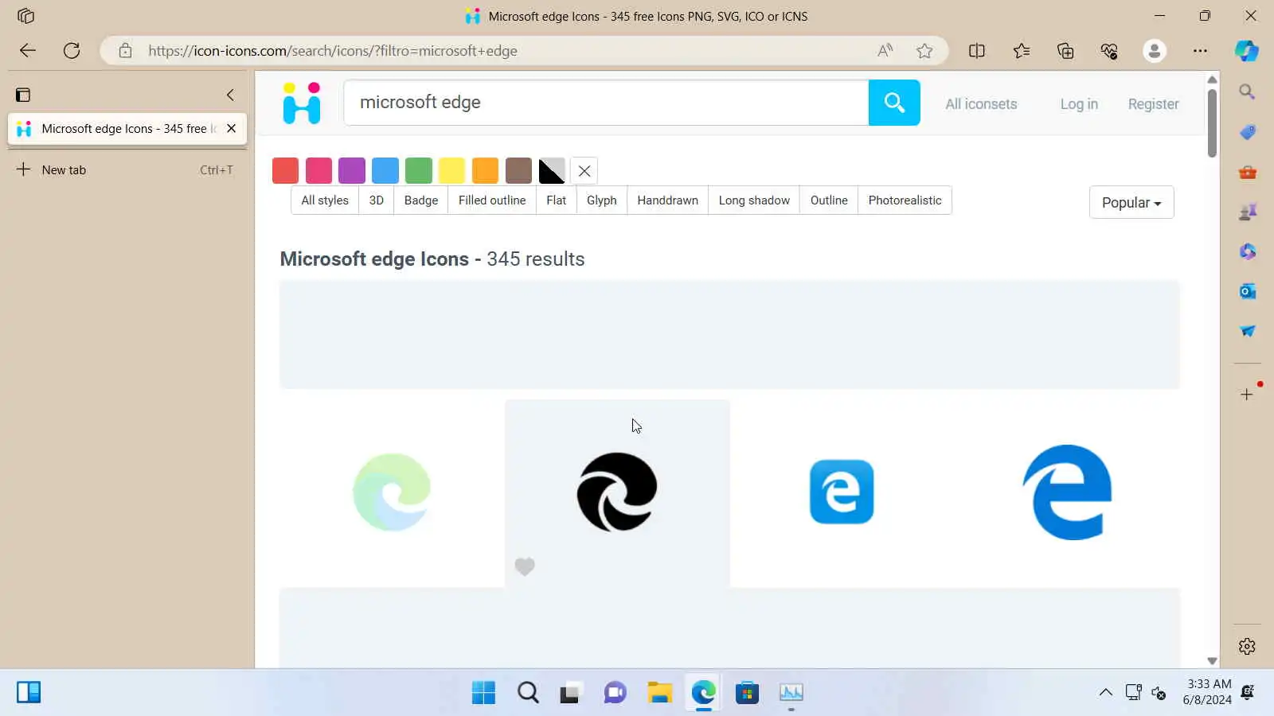The image size is (1274, 716).
Task: Filter icons by pink color
Action: click(x=318, y=170)
